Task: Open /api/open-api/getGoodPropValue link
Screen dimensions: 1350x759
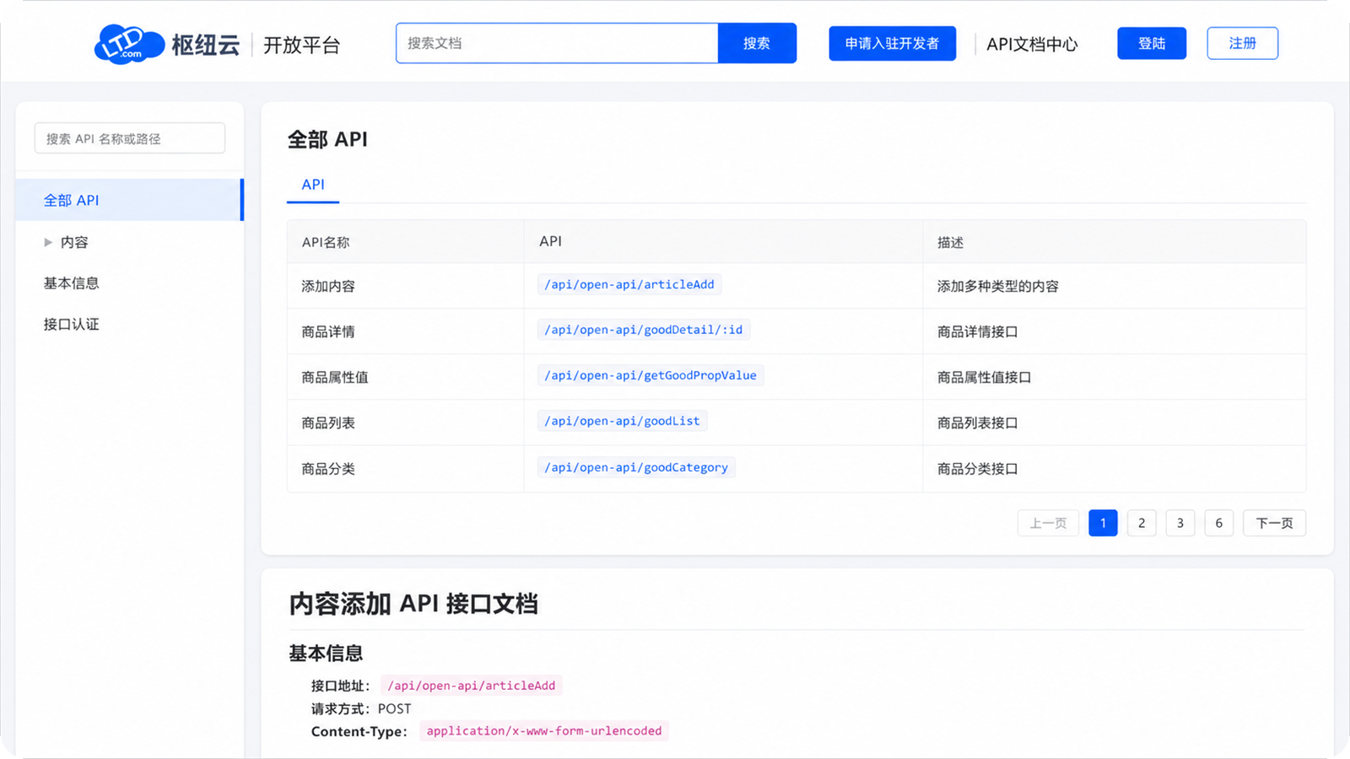Action: click(x=651, y=375)
